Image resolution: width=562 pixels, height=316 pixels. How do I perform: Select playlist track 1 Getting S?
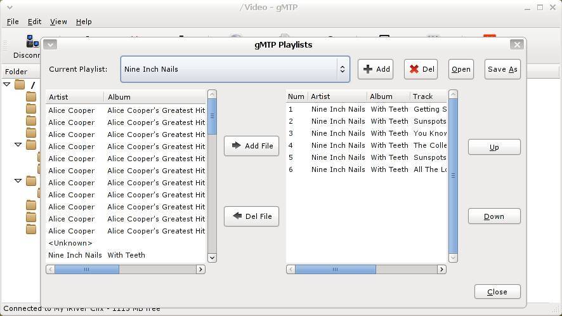tap(367, 109)
